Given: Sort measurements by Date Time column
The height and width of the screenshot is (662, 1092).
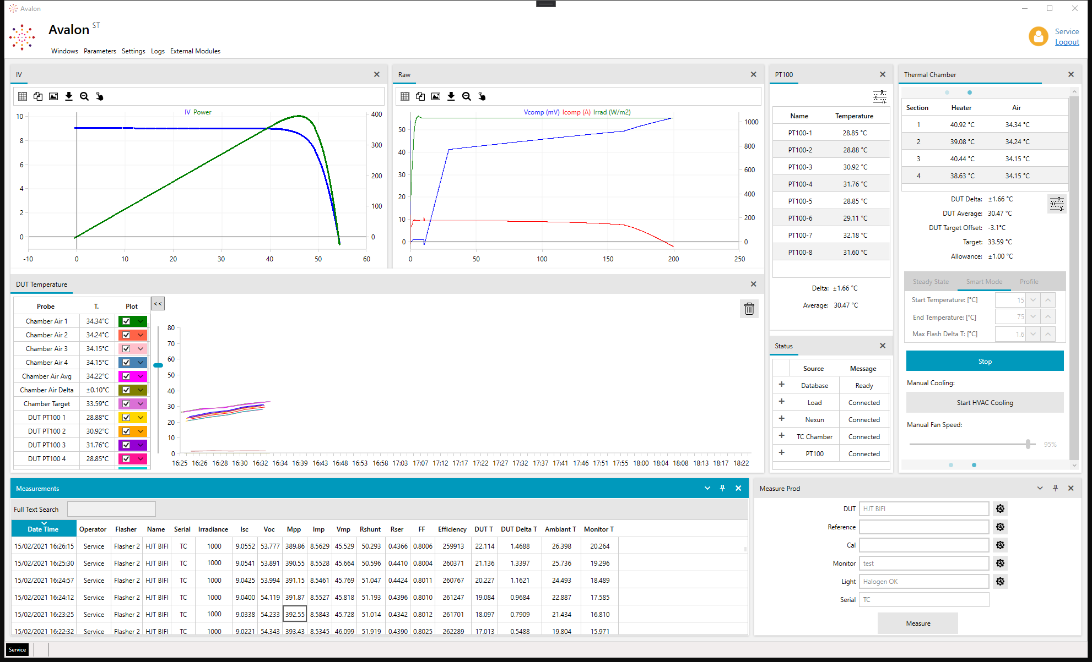Looking at the screenshot, I should pyautogui.click(x=43, y=528).
